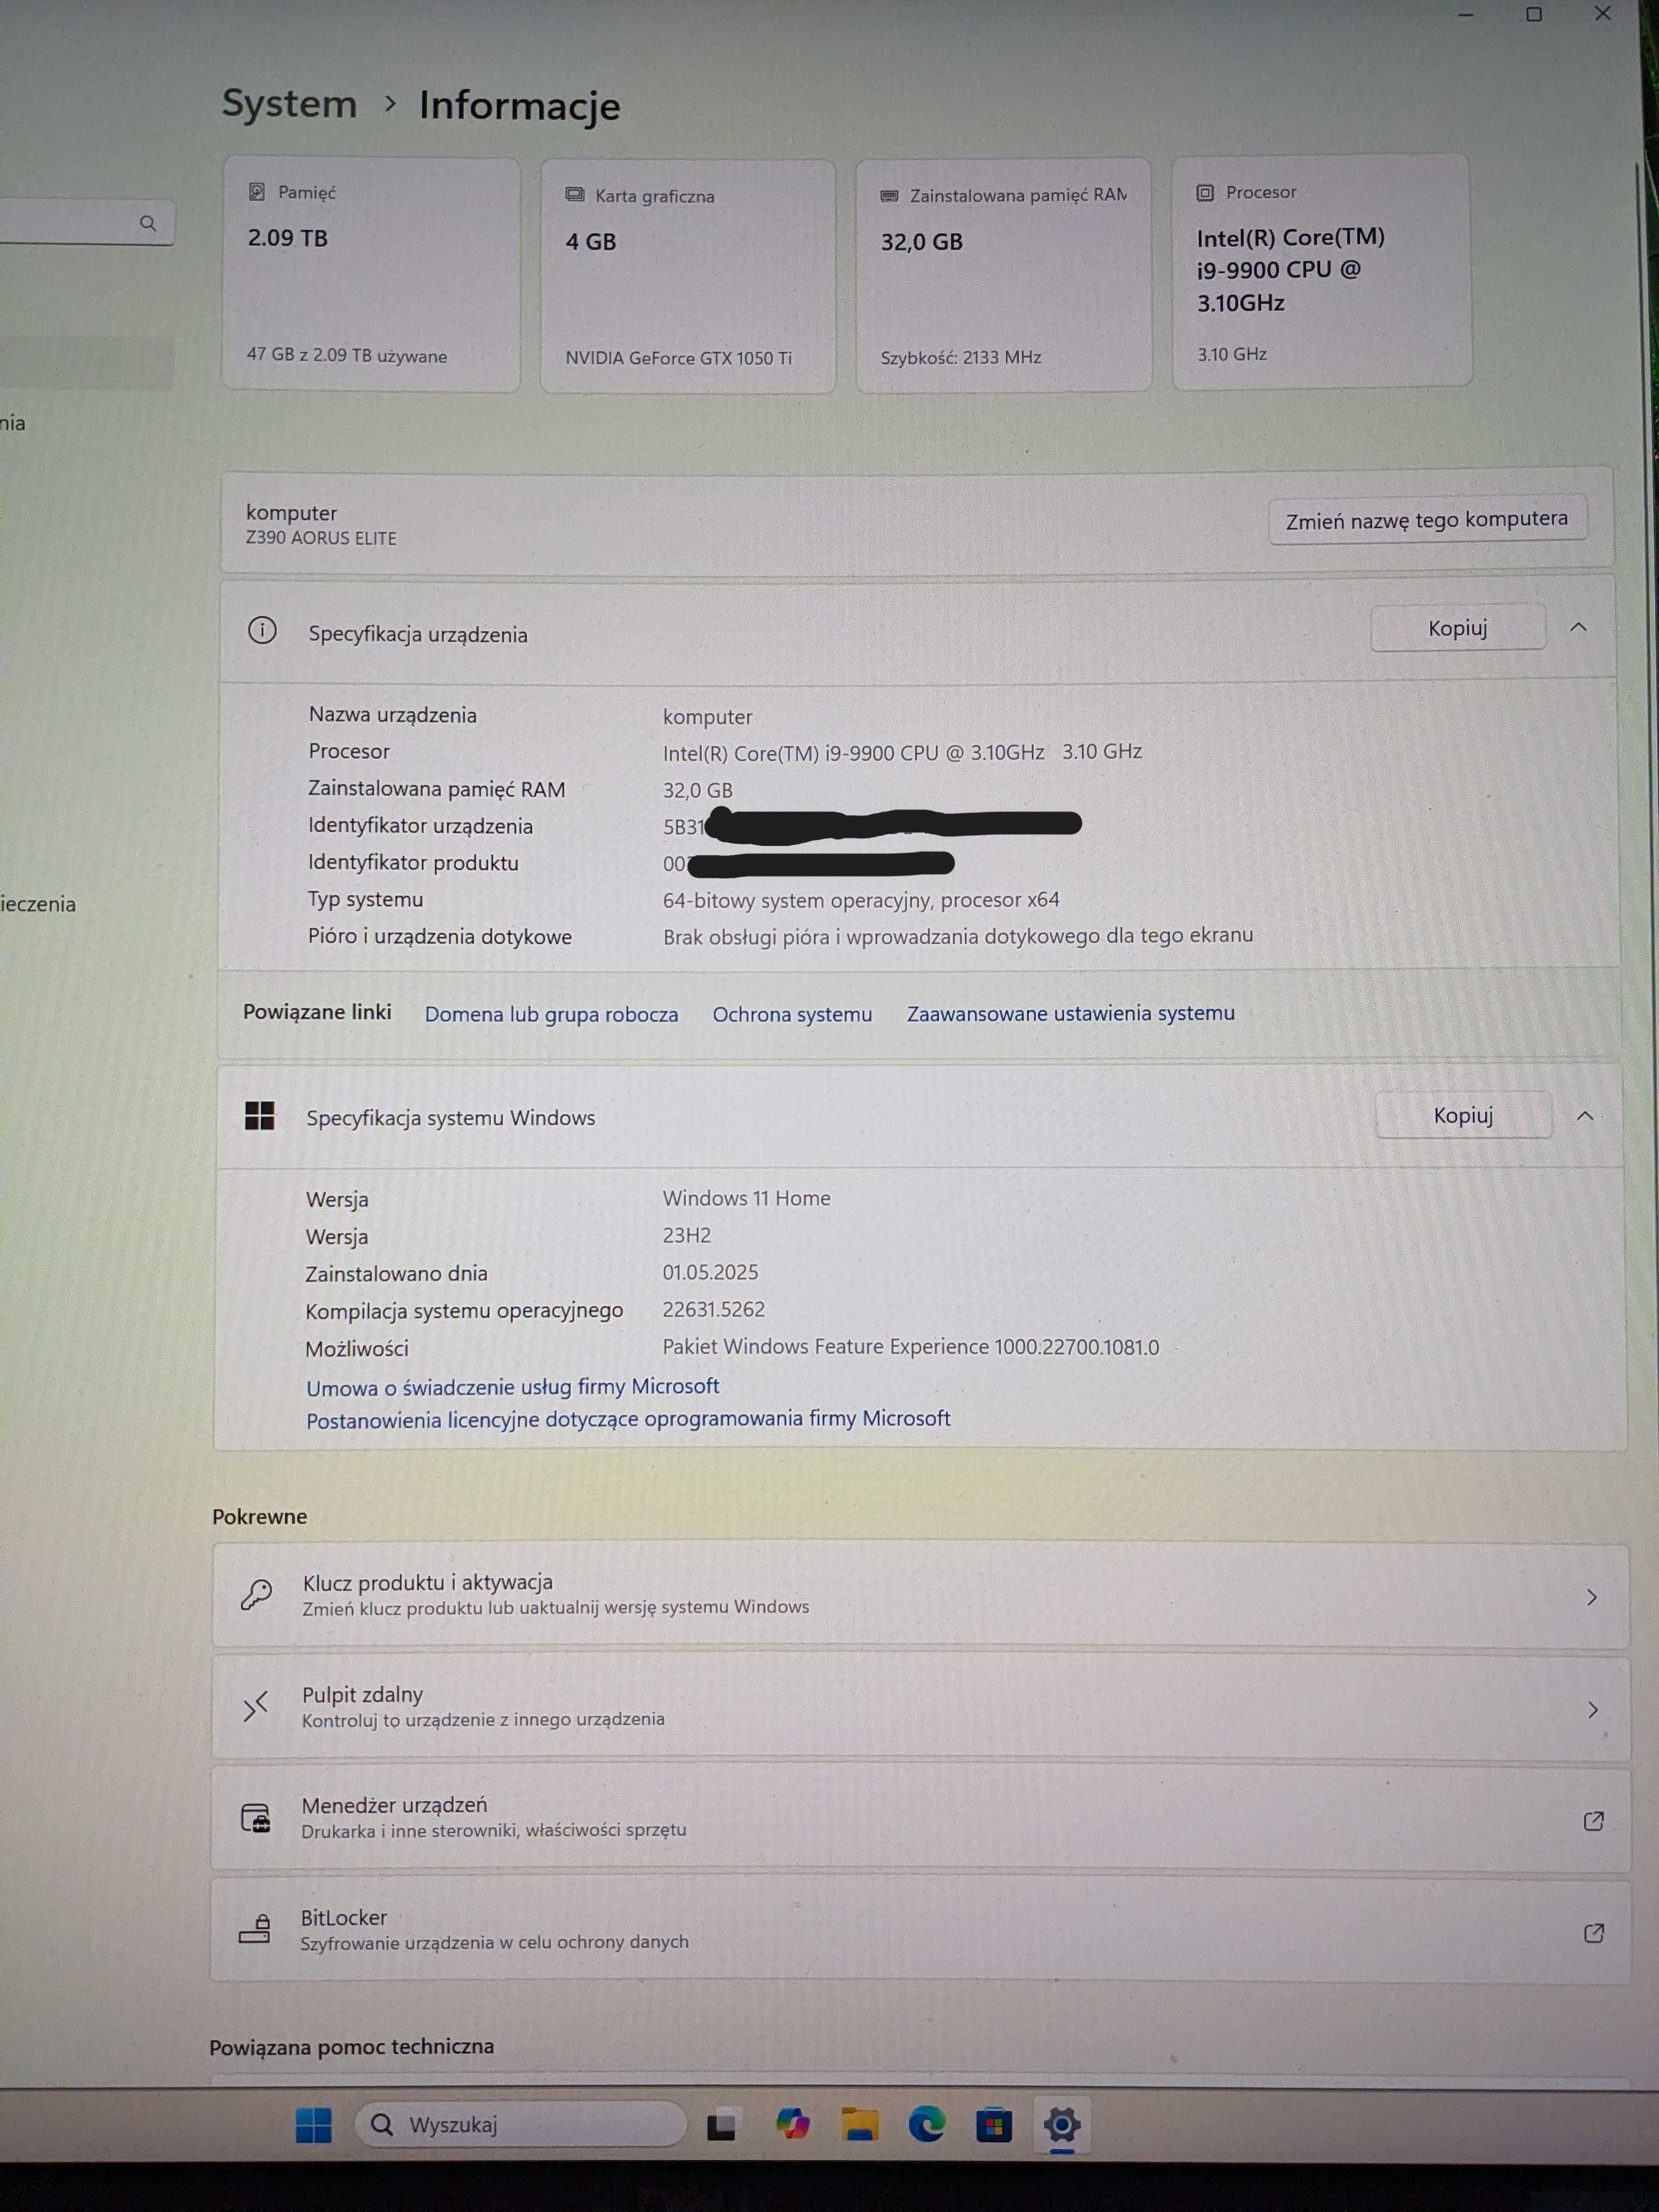Click the BitLocker title
The width and height of the screenshot is (1659, 2212).
343,1917
